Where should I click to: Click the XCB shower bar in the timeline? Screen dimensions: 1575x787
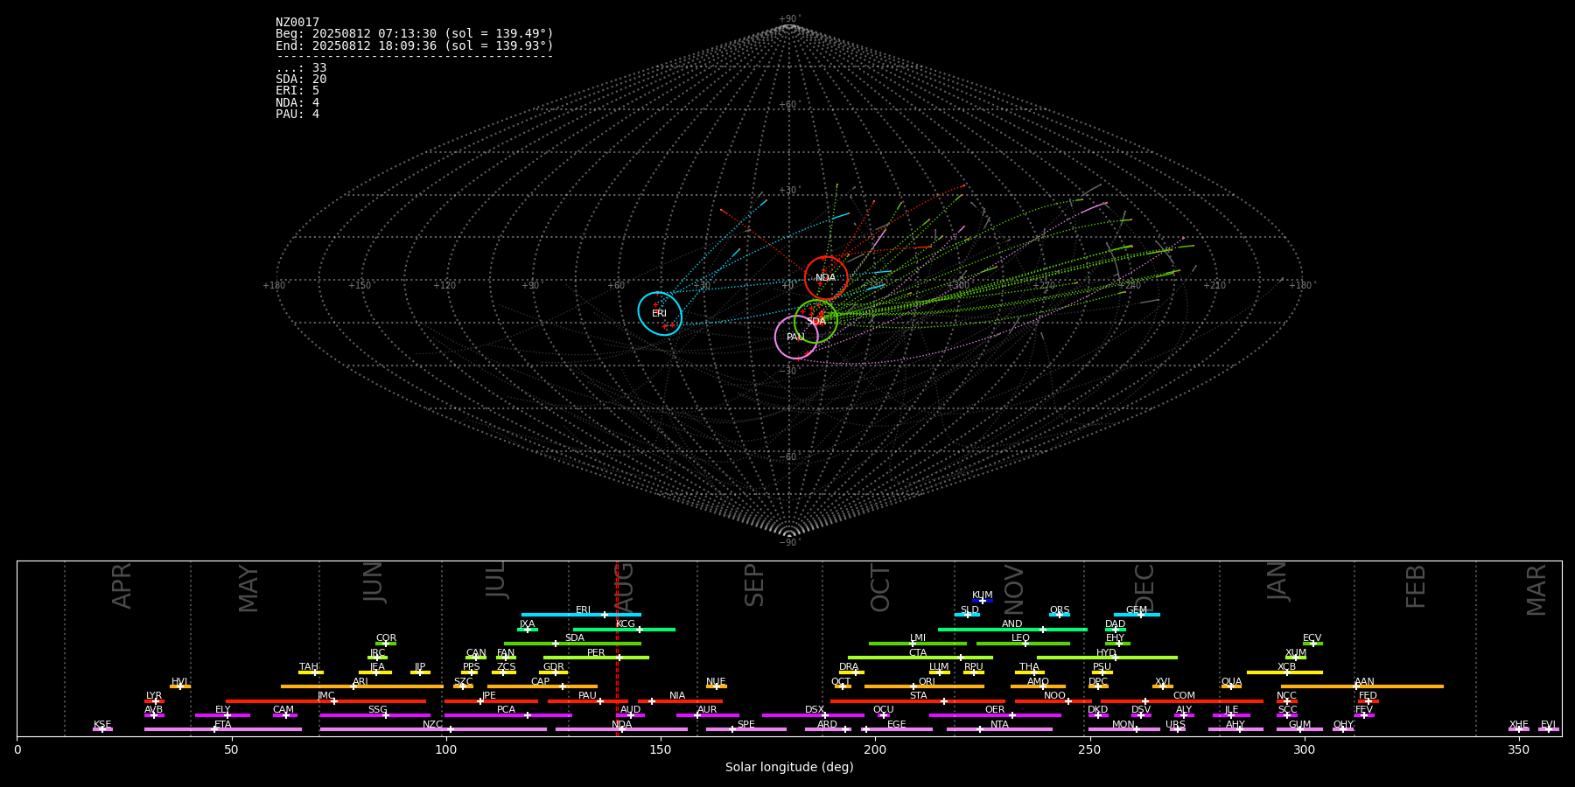tap(1284, 672)
